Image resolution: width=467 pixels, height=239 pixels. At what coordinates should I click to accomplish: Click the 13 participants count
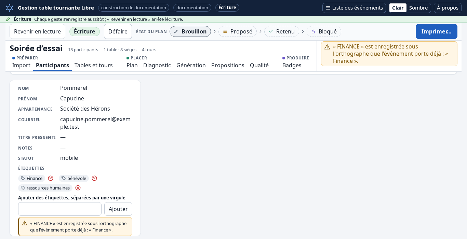click(x=83, y=50)
